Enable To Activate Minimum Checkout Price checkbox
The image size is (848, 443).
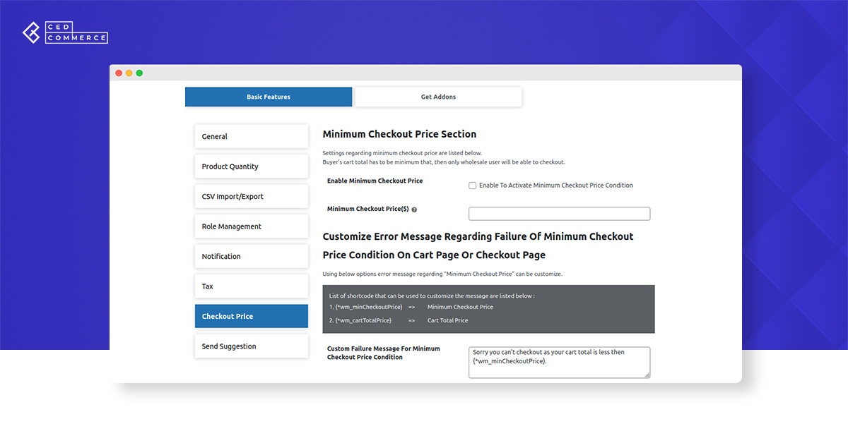tap(473, 186)
